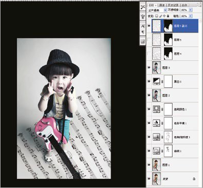The width and height of the screenshot is (203, 188).
Task: Open the Character panel icon (A)
Action: tap(143, 26)
